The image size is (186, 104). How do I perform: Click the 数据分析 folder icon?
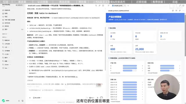[x=3, y=40]
